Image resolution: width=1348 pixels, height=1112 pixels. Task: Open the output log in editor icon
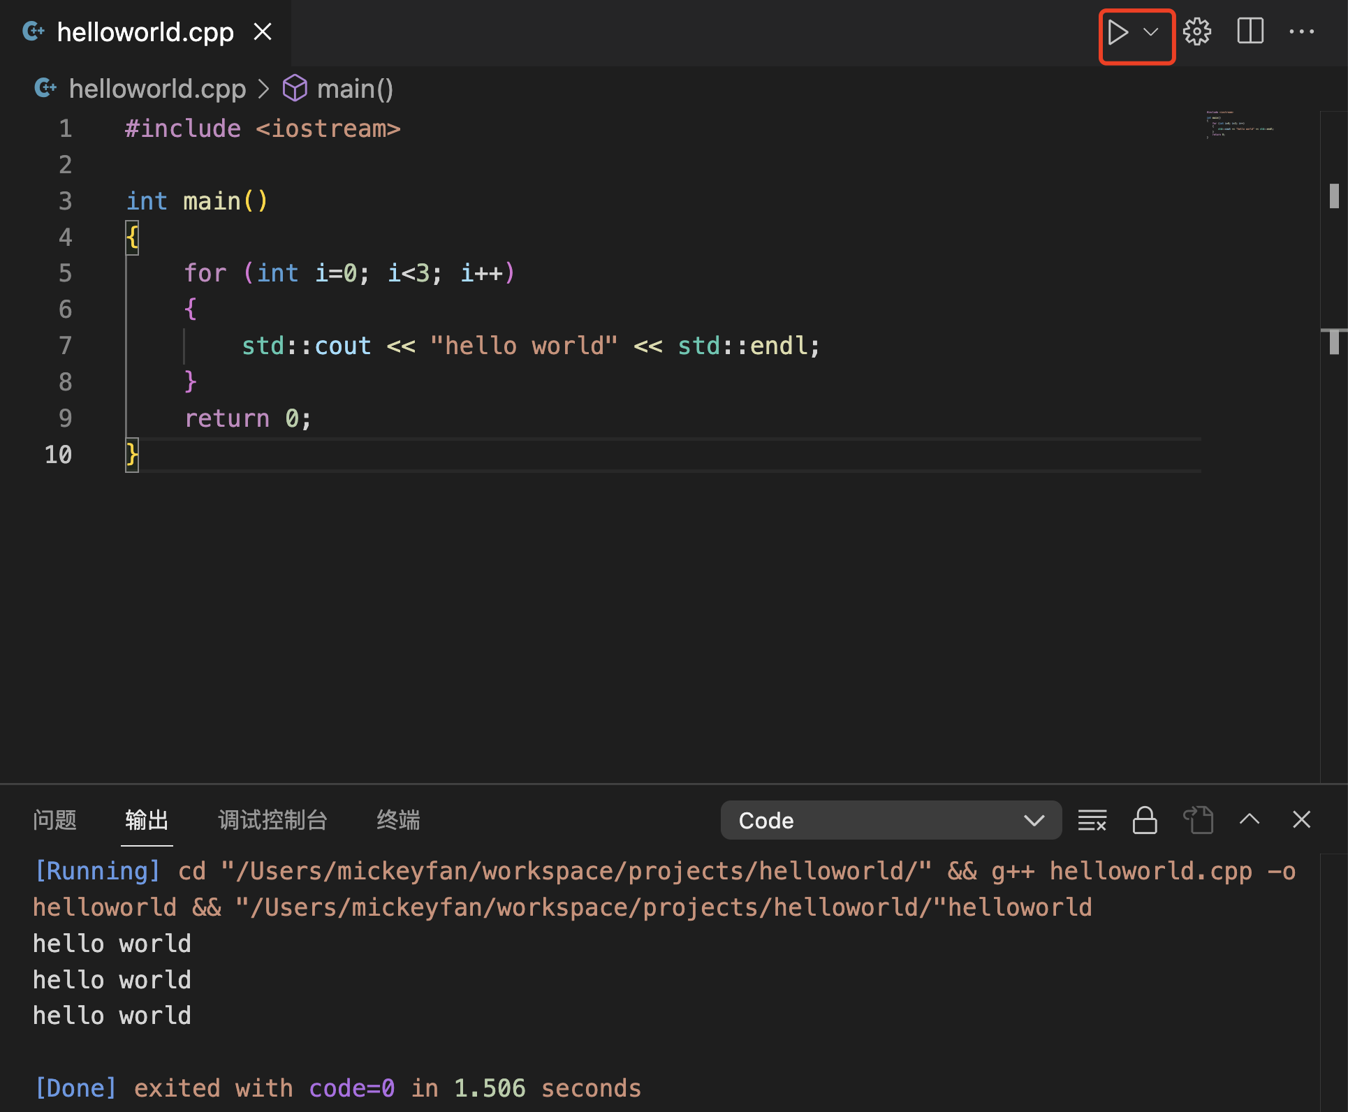[x=1198, y=820]
